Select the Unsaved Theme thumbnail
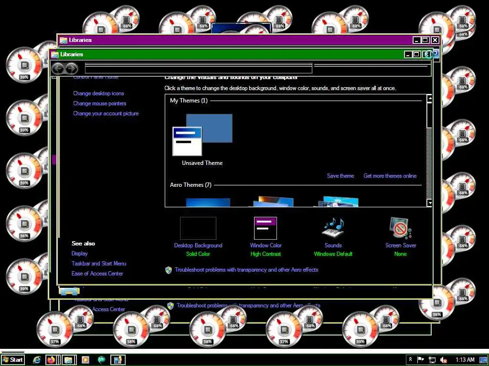The width and height of the screenshot is (489, 366). (x=202, y=135)
